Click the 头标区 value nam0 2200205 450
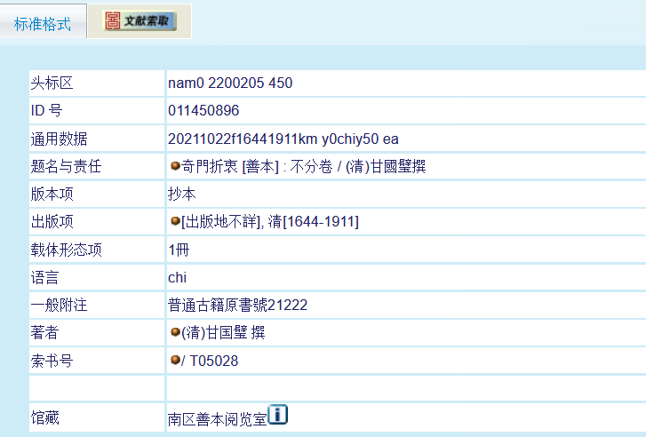Viewport: 646px width, 437px height. pyautogui.click(x=230, y=83)
